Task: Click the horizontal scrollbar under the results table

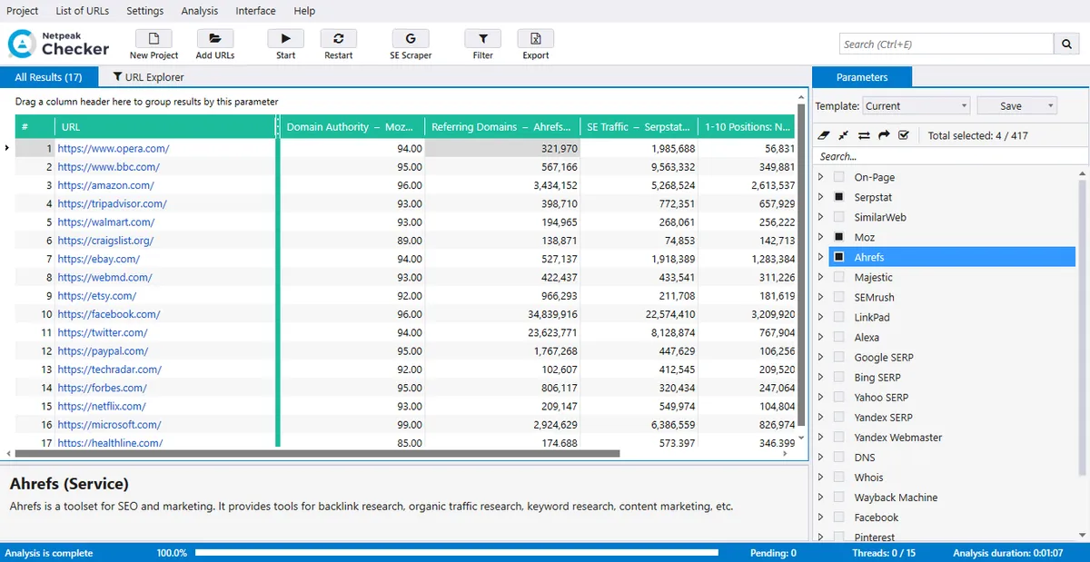Action: click(318, 453)
